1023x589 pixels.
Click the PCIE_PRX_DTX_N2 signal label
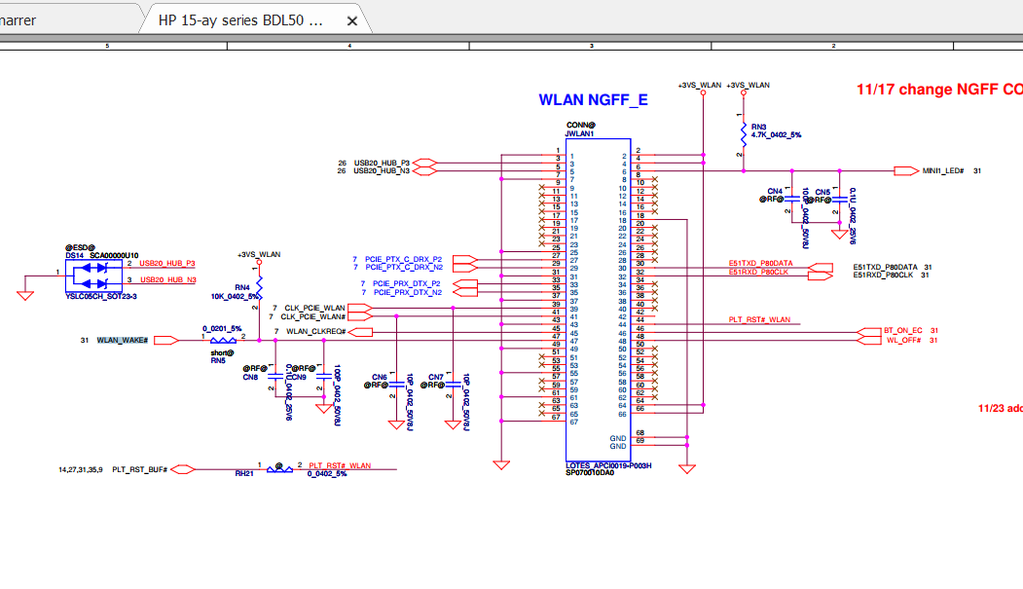[x=407, y=292]
